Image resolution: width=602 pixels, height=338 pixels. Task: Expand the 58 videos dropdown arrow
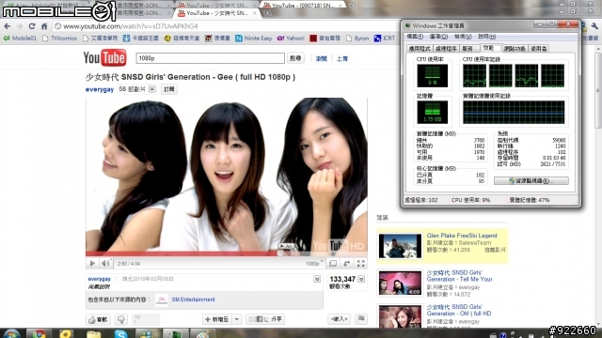pyautogui.click(x=152, y=89)
